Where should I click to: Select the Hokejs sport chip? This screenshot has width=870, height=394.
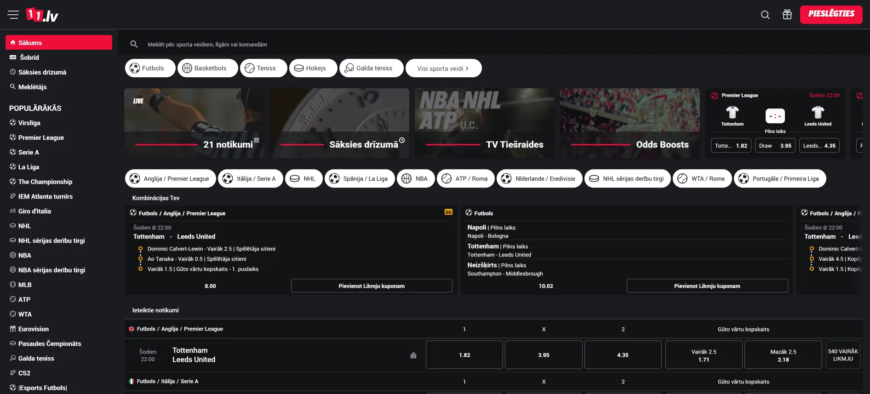(313, 68)
